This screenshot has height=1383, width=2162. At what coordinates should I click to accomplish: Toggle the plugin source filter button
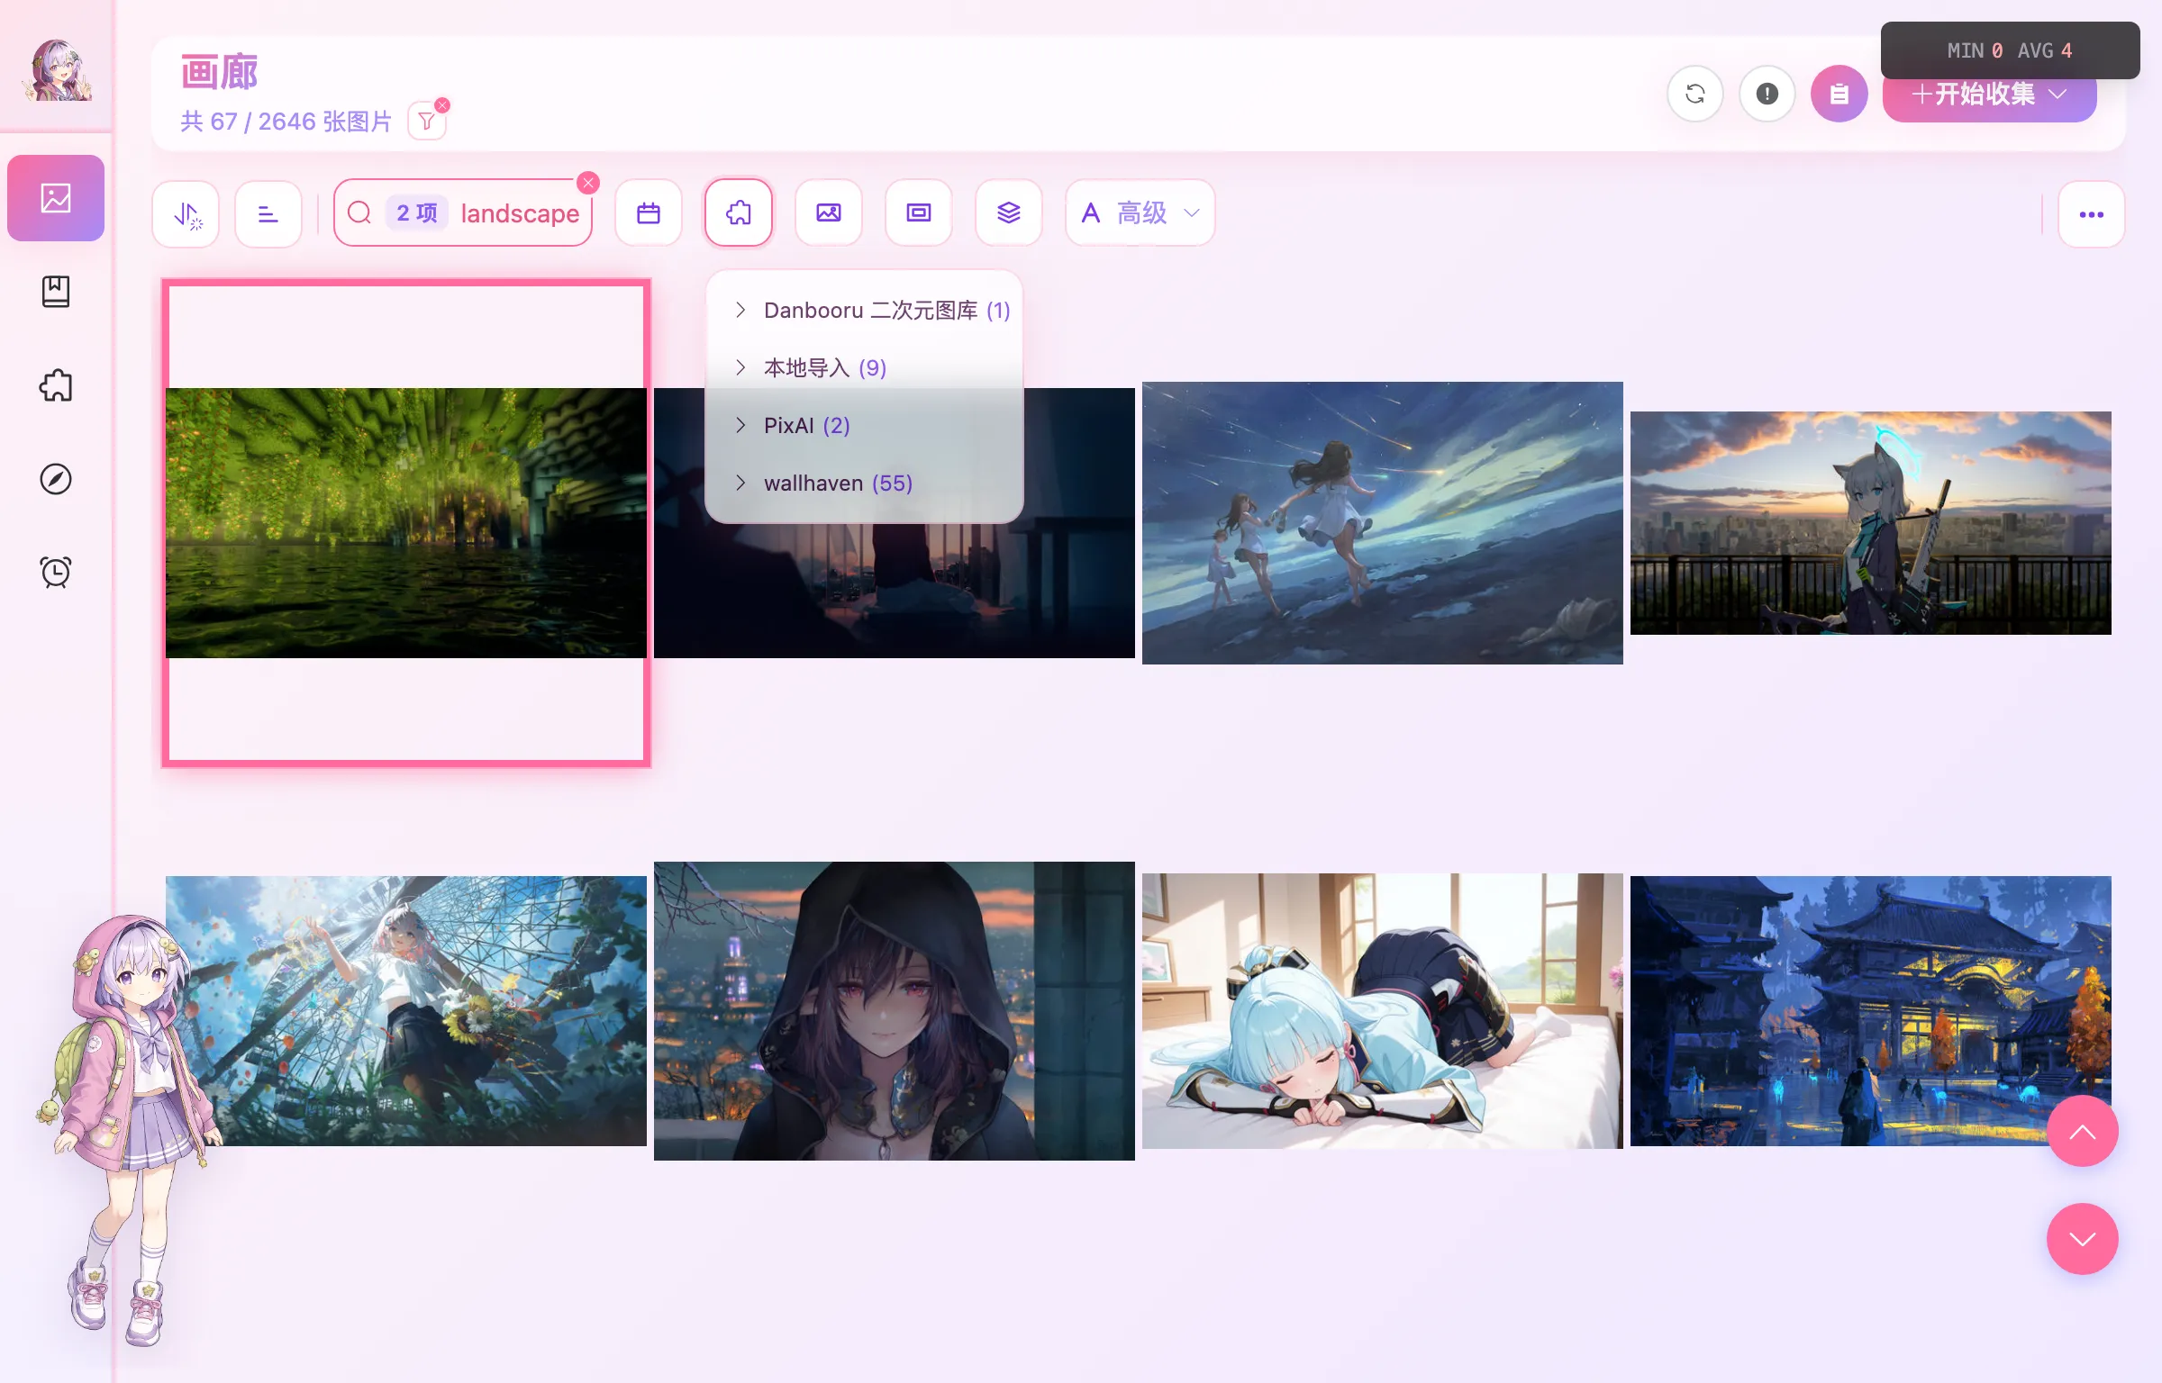[x=739, y=213]
